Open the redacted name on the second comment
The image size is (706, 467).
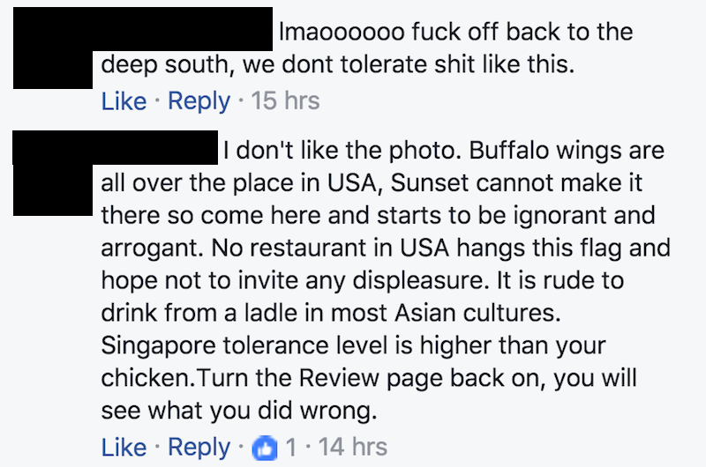[155, 147]
